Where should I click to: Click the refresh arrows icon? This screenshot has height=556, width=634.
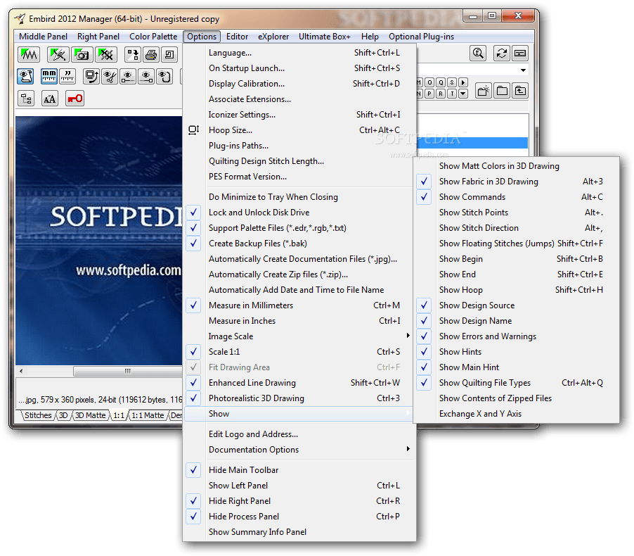pos(502,53)
